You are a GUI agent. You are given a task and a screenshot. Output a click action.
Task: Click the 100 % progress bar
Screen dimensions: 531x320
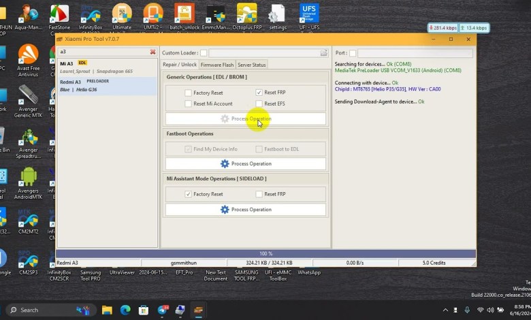(265, 254)
